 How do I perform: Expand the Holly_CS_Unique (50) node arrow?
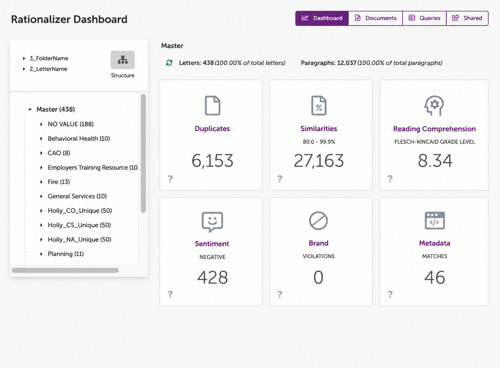click(x=41, y=225)
